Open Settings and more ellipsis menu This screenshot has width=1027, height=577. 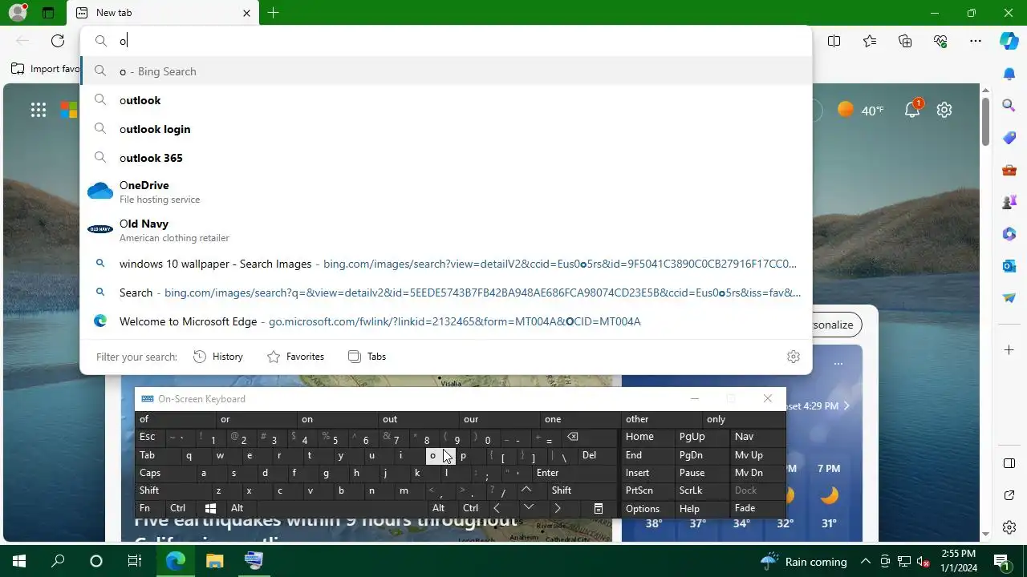pos(976,41)
